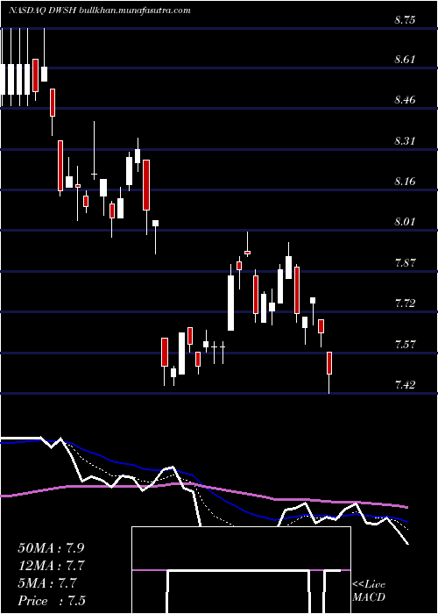Click the 12MA : 7.7 readout
The height and width of the screenshot is (614, 438).
[x=51, y=566]
